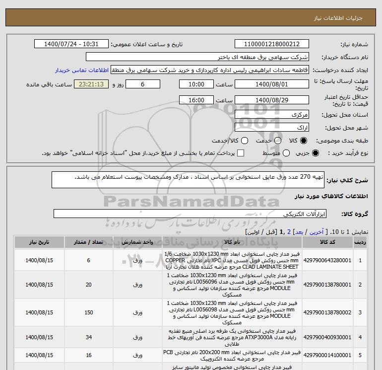The height and width of the screenshot is (370, 382).
Task: Go to آخرین page link
Action: point(317,232)
